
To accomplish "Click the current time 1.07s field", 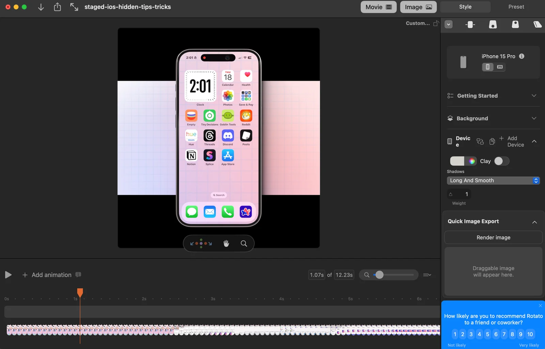I will pyautogui.click(x=317, y=275).
